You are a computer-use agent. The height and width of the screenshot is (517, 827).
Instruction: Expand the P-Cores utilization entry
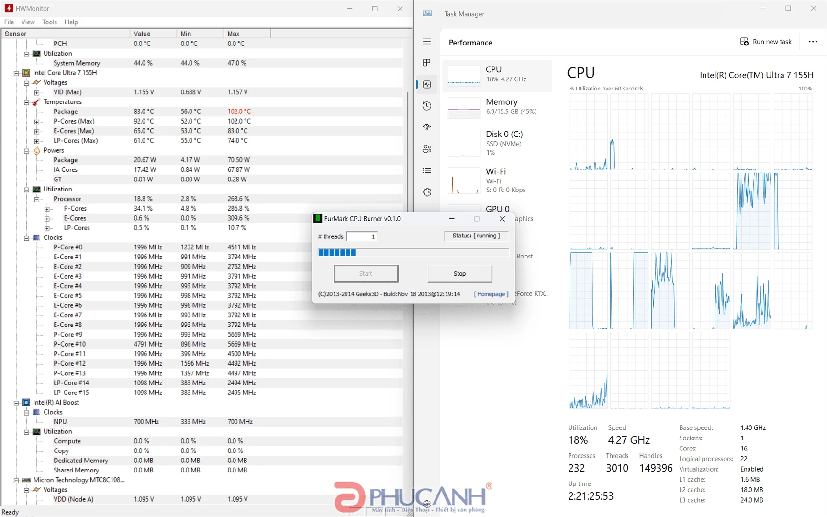(x=47, y=209)
